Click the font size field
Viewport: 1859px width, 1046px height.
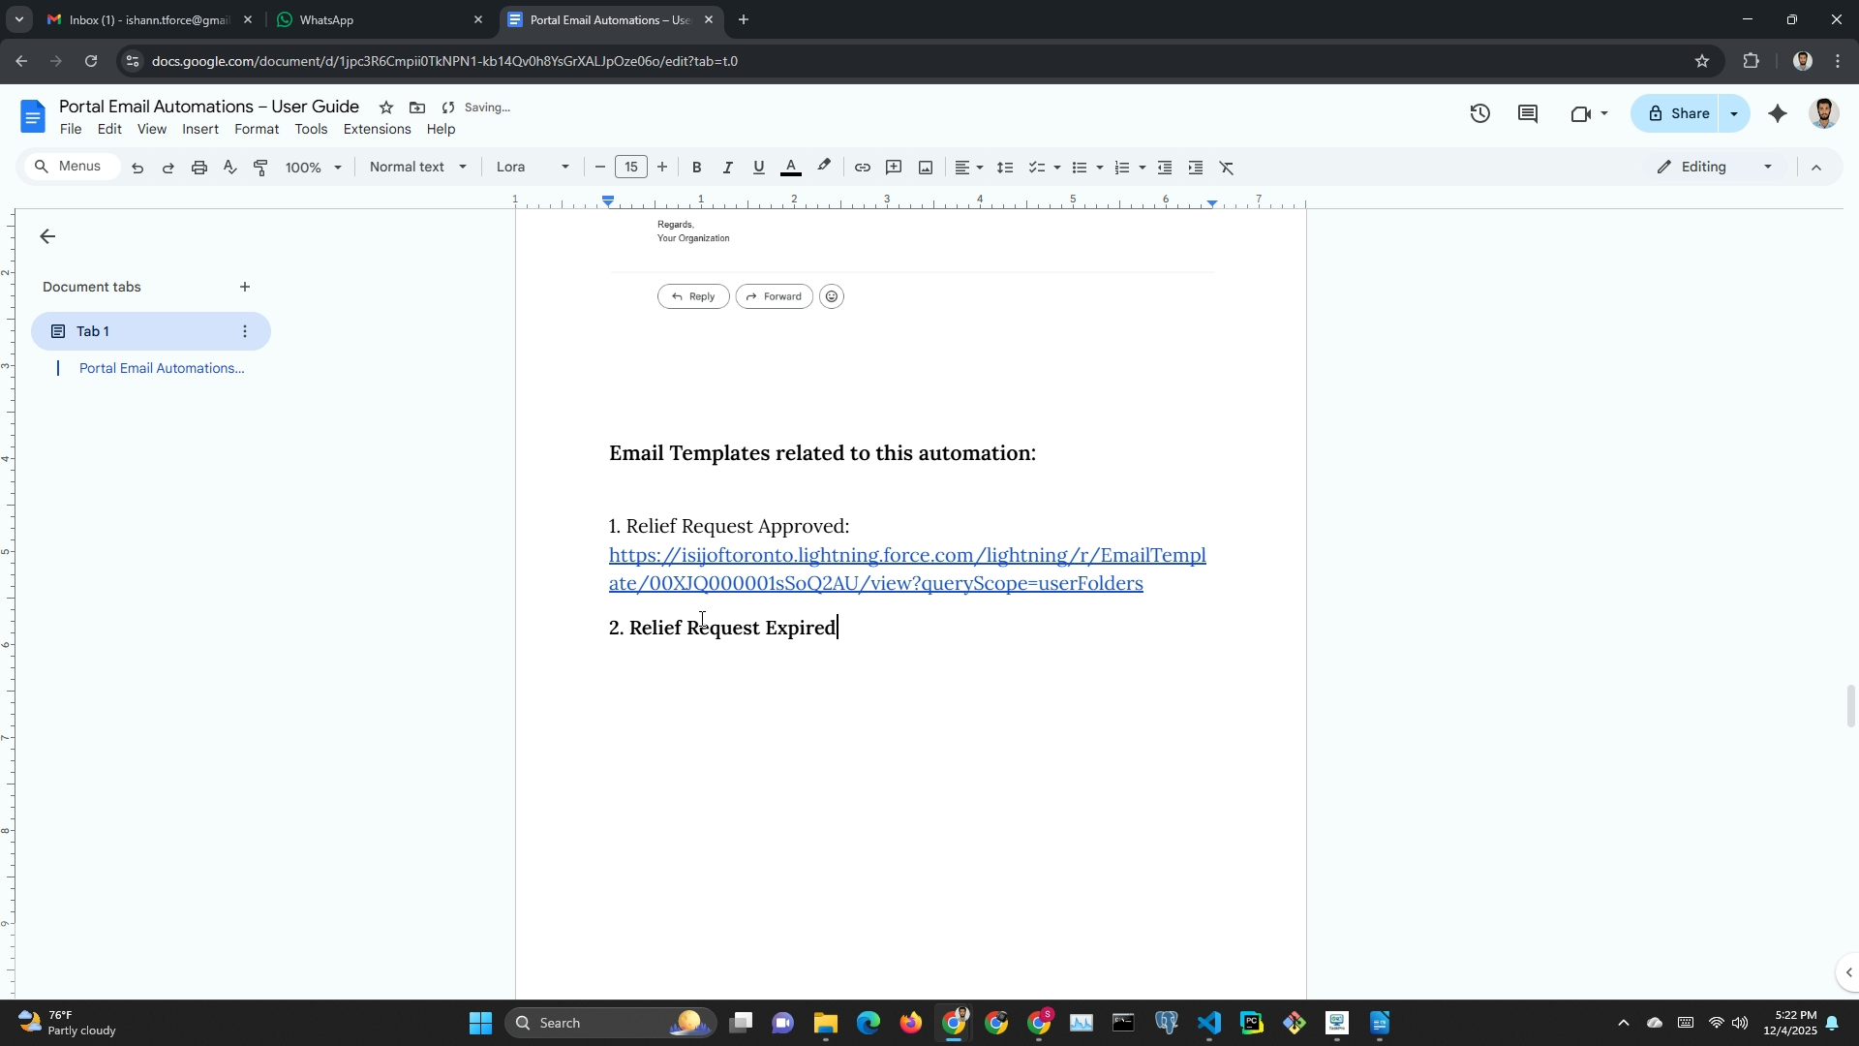631,167
